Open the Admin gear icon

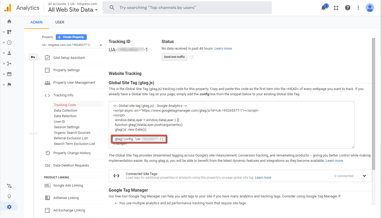coord(9,207)
